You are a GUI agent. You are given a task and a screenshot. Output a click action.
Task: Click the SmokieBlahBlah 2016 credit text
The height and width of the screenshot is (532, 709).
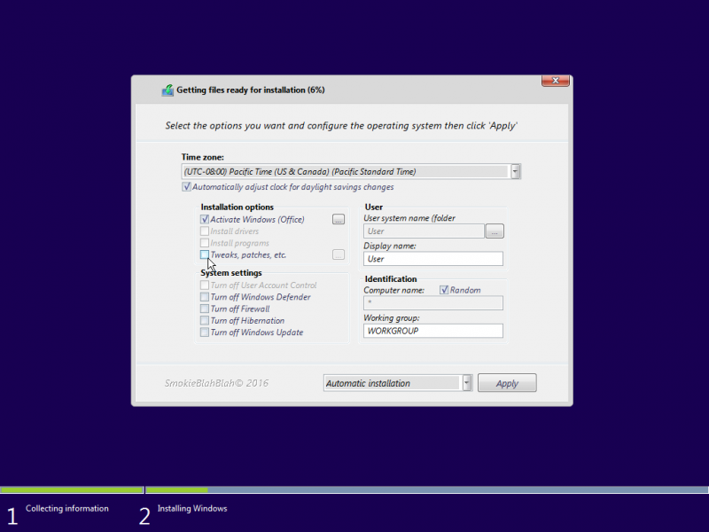coord(216,383)
